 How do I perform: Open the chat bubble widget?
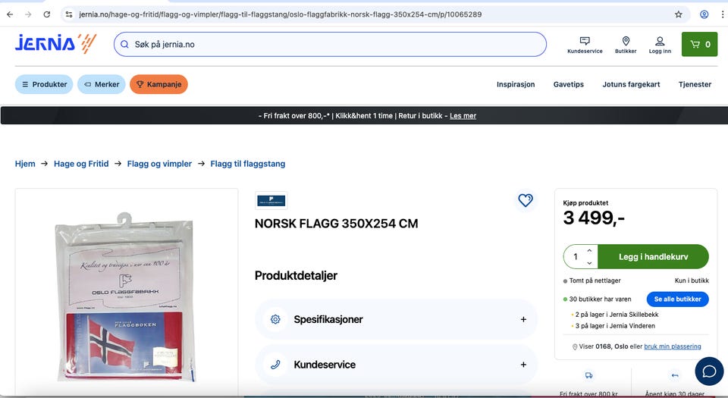[x=709, y=371]
